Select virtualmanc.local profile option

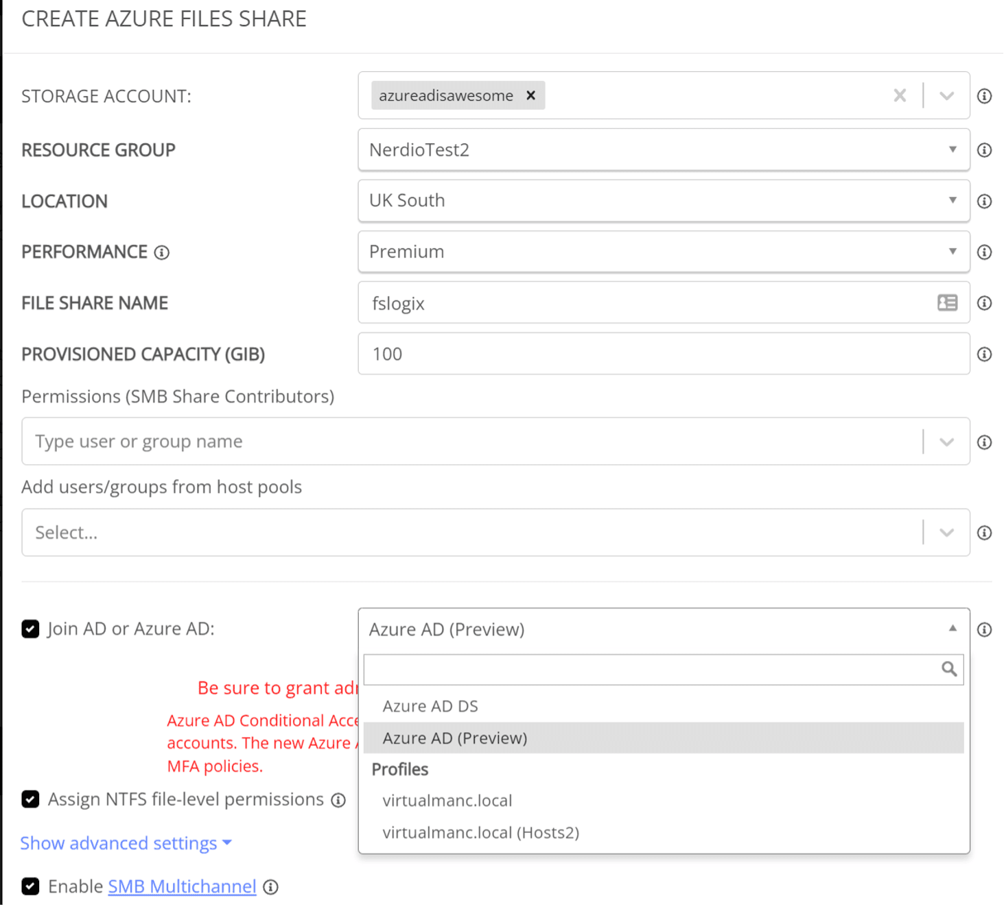coord(664,800)
